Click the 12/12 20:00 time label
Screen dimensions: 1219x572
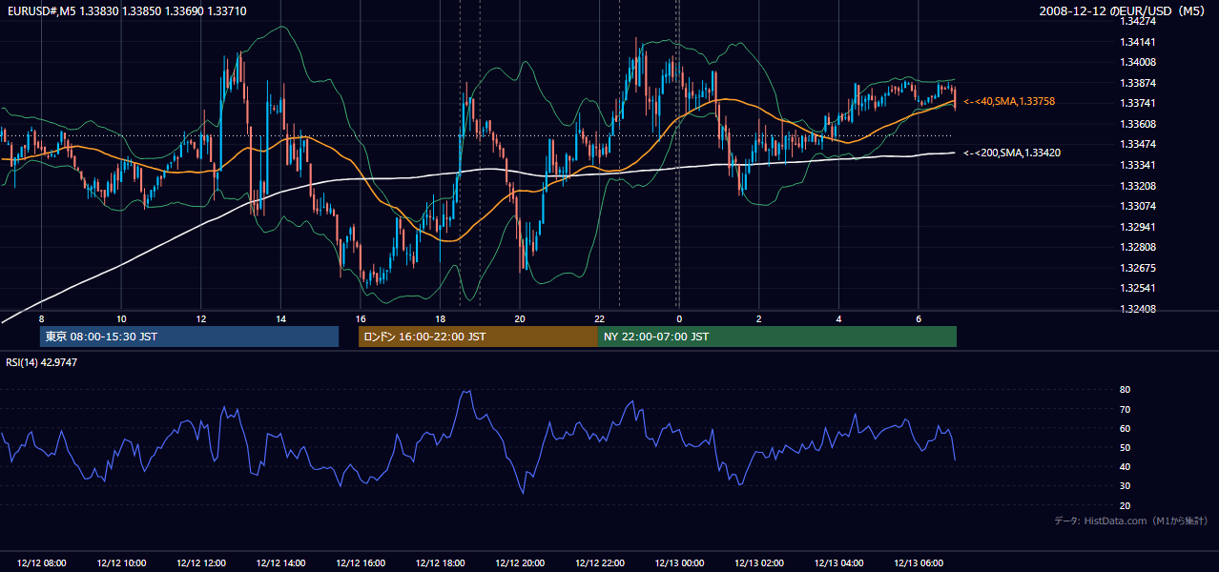(520, 563)
